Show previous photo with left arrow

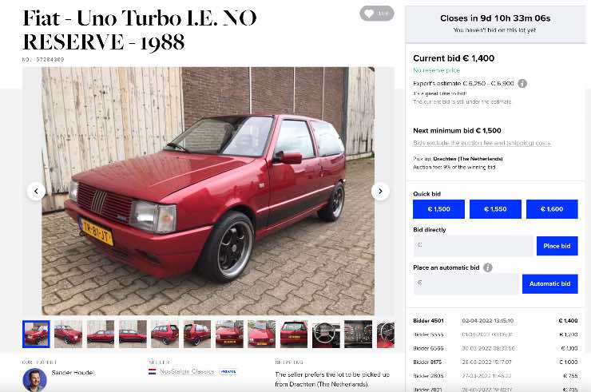(36, 191)
